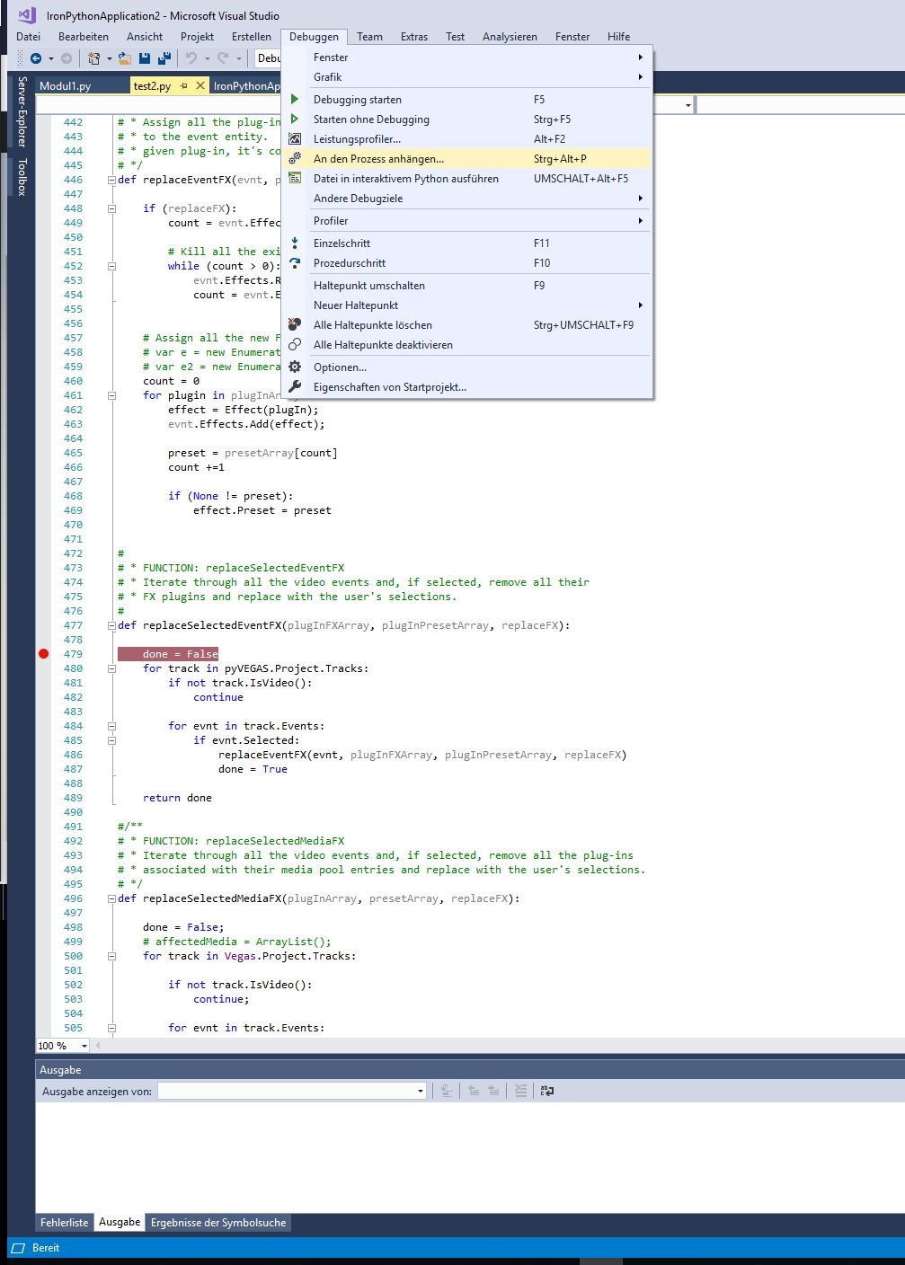The height and width of the screenshot is (1265, 905).
Task: Click the Visual Studio logo icon
Action: point(27,15)
